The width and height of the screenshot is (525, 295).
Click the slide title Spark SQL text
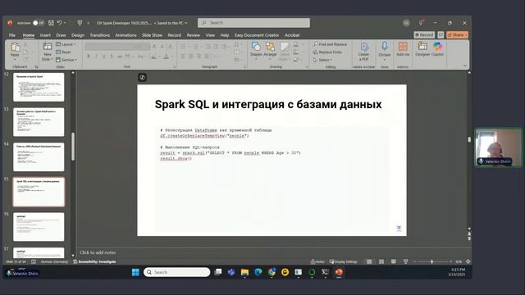[x=268, y=104]
